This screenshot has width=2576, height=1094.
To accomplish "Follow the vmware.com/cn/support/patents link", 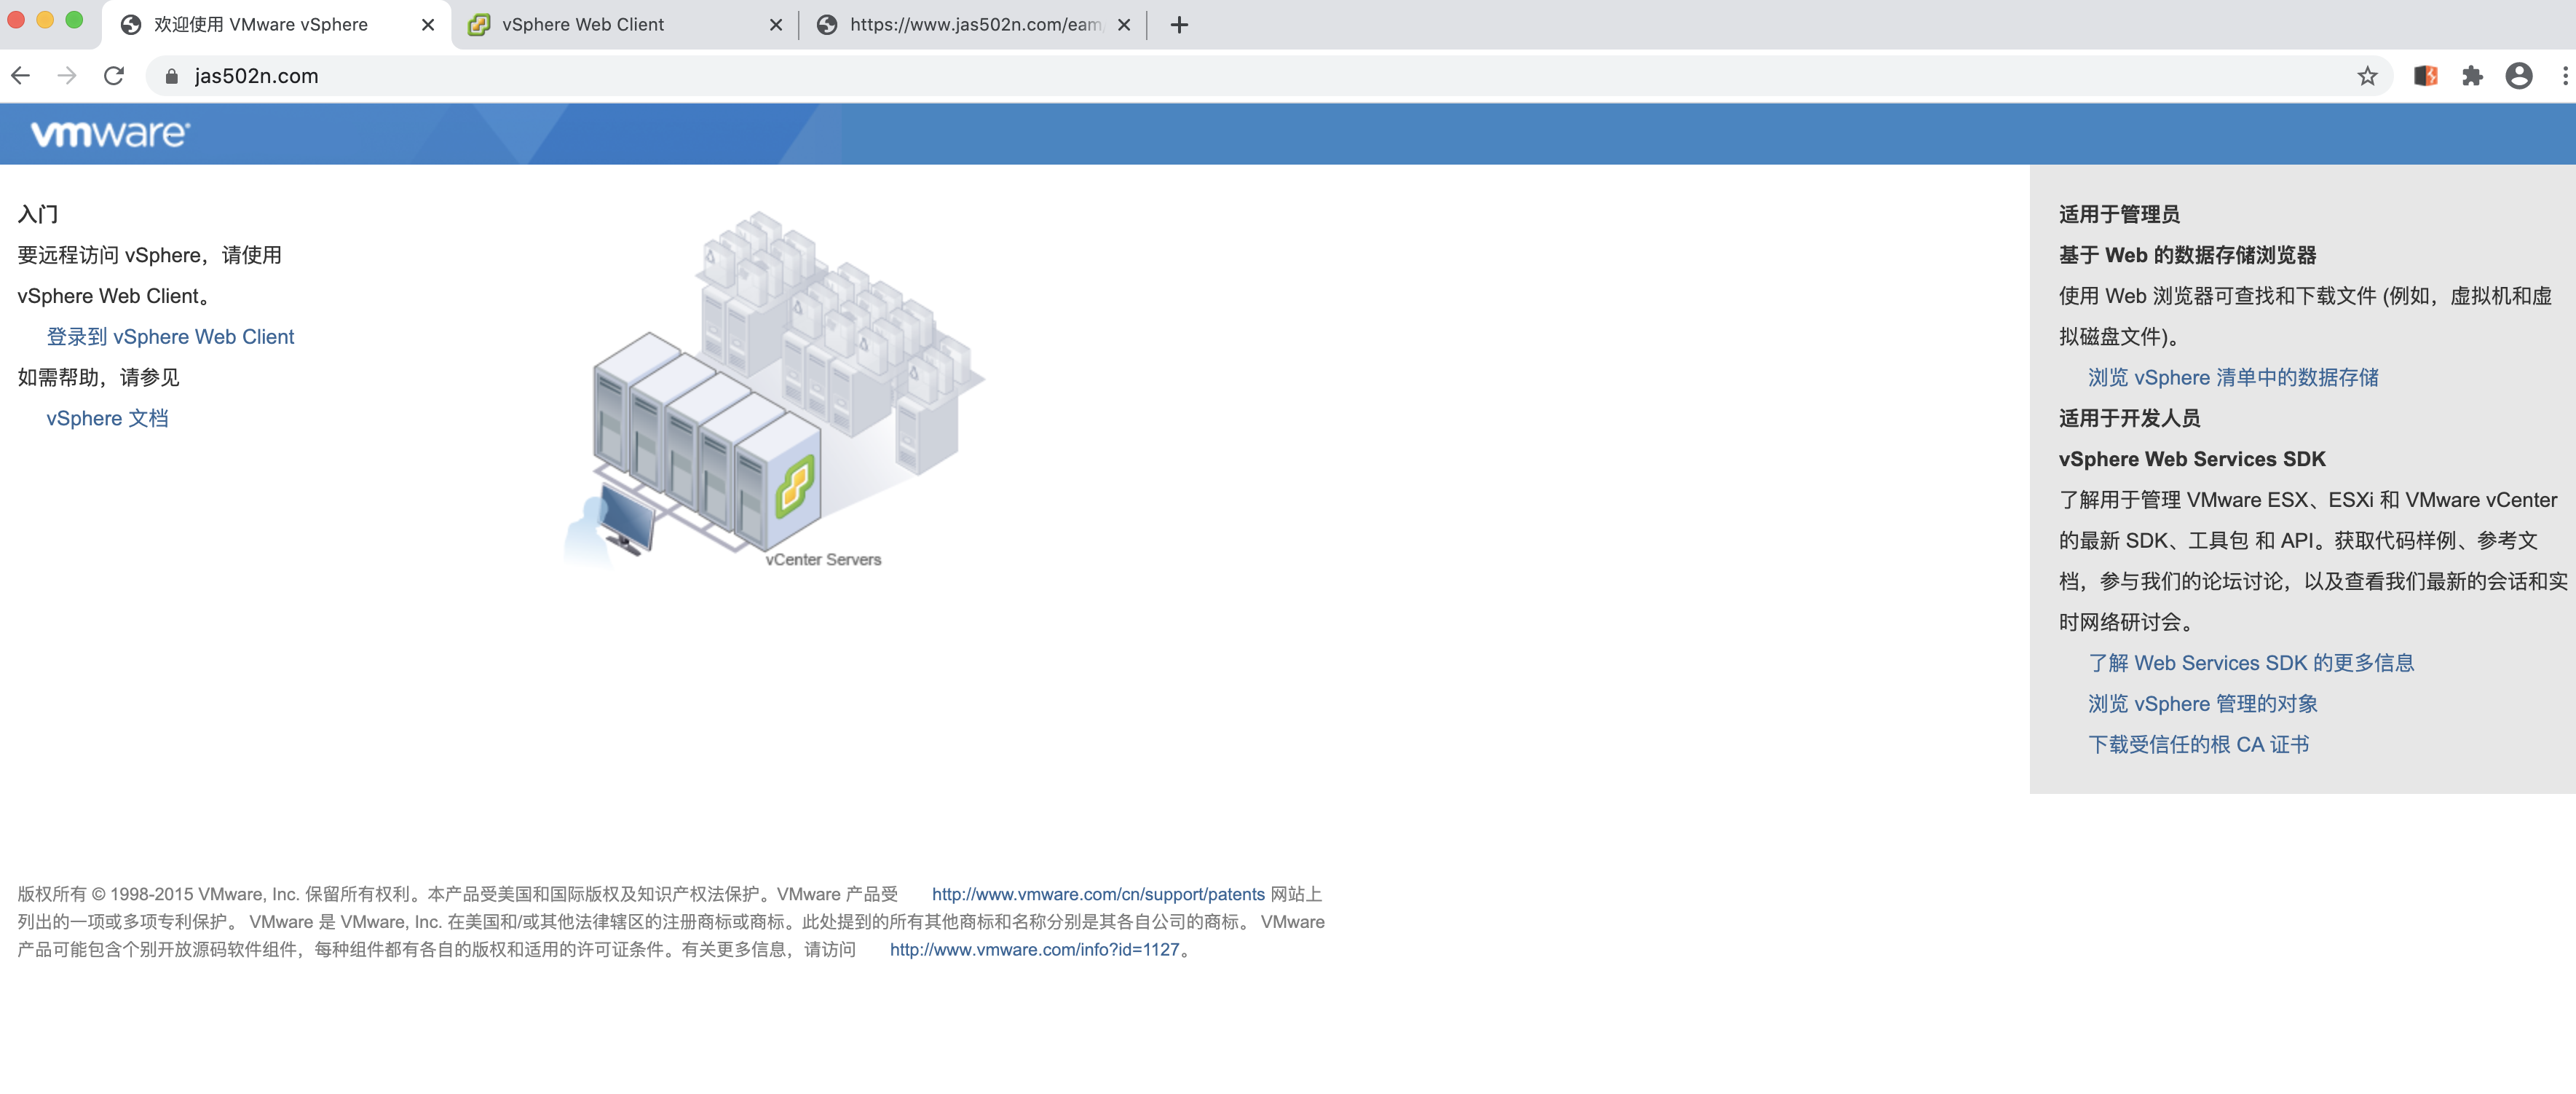I will pyautogui.click(x=1098, y=894).
